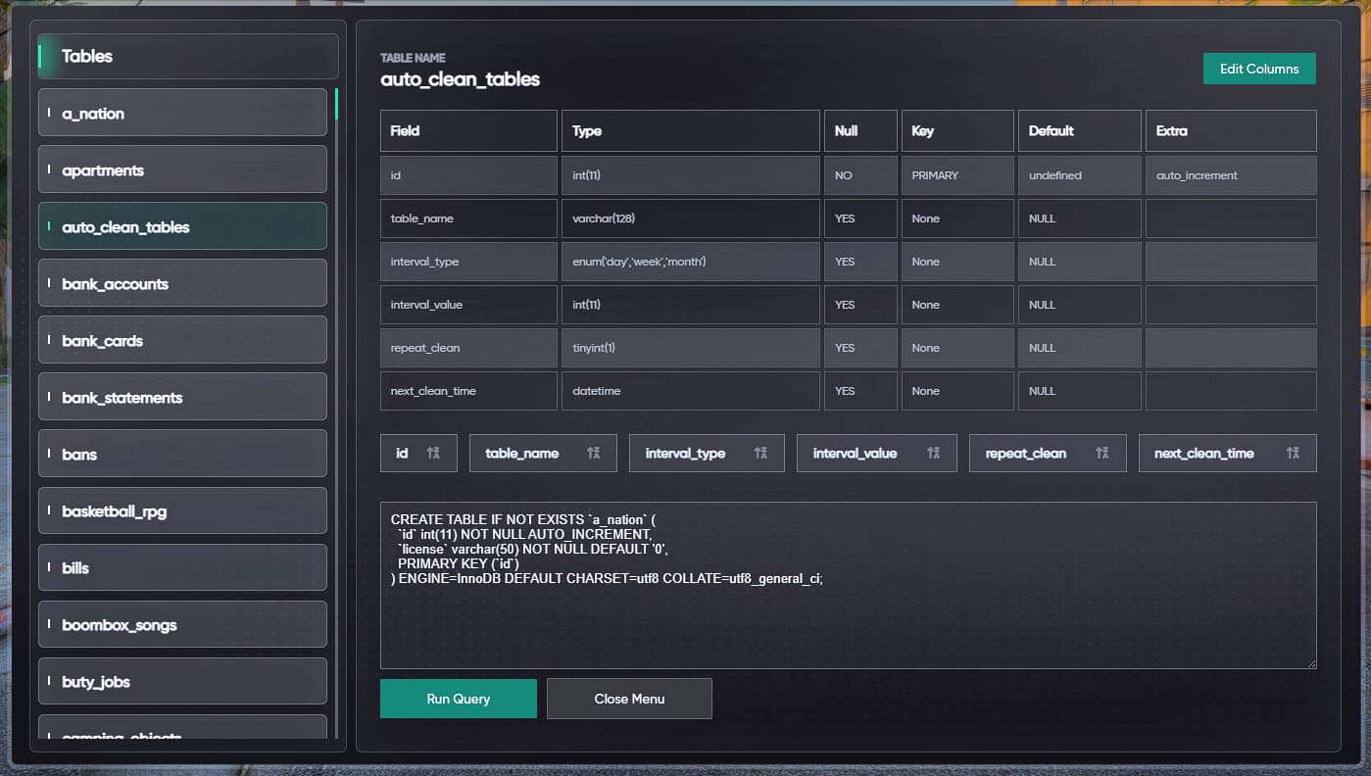The image size is (1371, 776).
Task: Sort the repeat_clean column
Action: (x=1047, y=453)
